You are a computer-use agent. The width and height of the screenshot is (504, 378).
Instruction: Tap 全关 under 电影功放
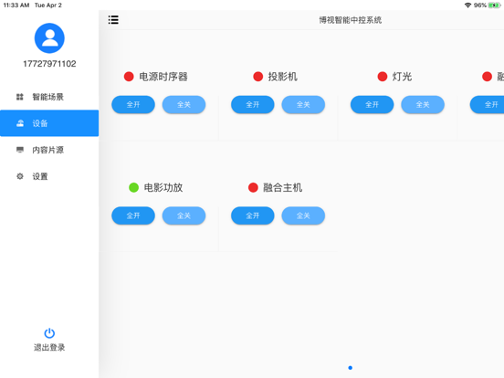coord(184,215)
